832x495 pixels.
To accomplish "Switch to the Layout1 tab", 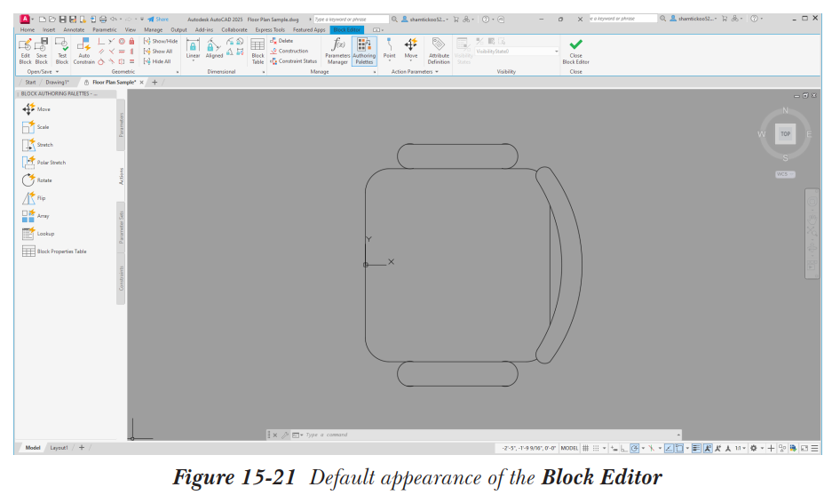I will pos(59,448).
